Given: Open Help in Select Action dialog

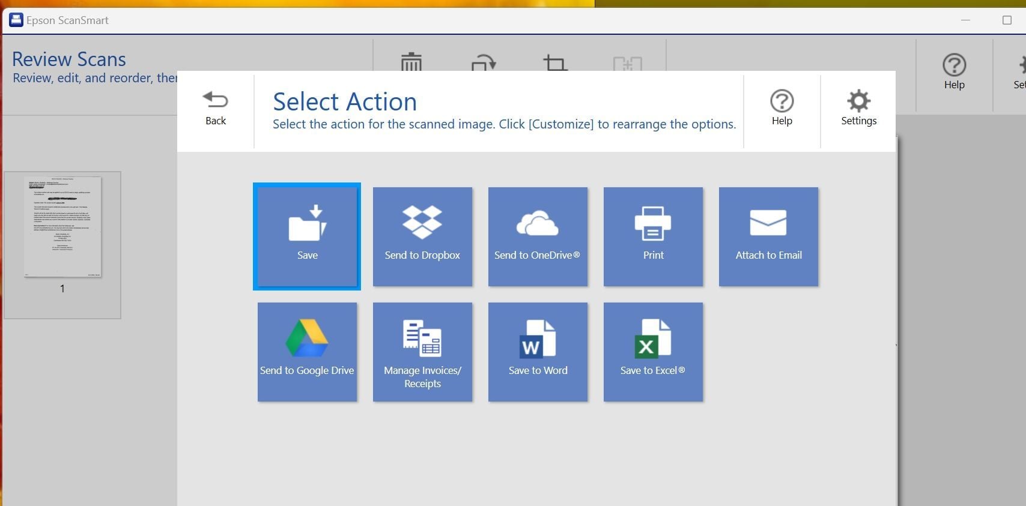Looking at the screenshot, I should point(782,109).
